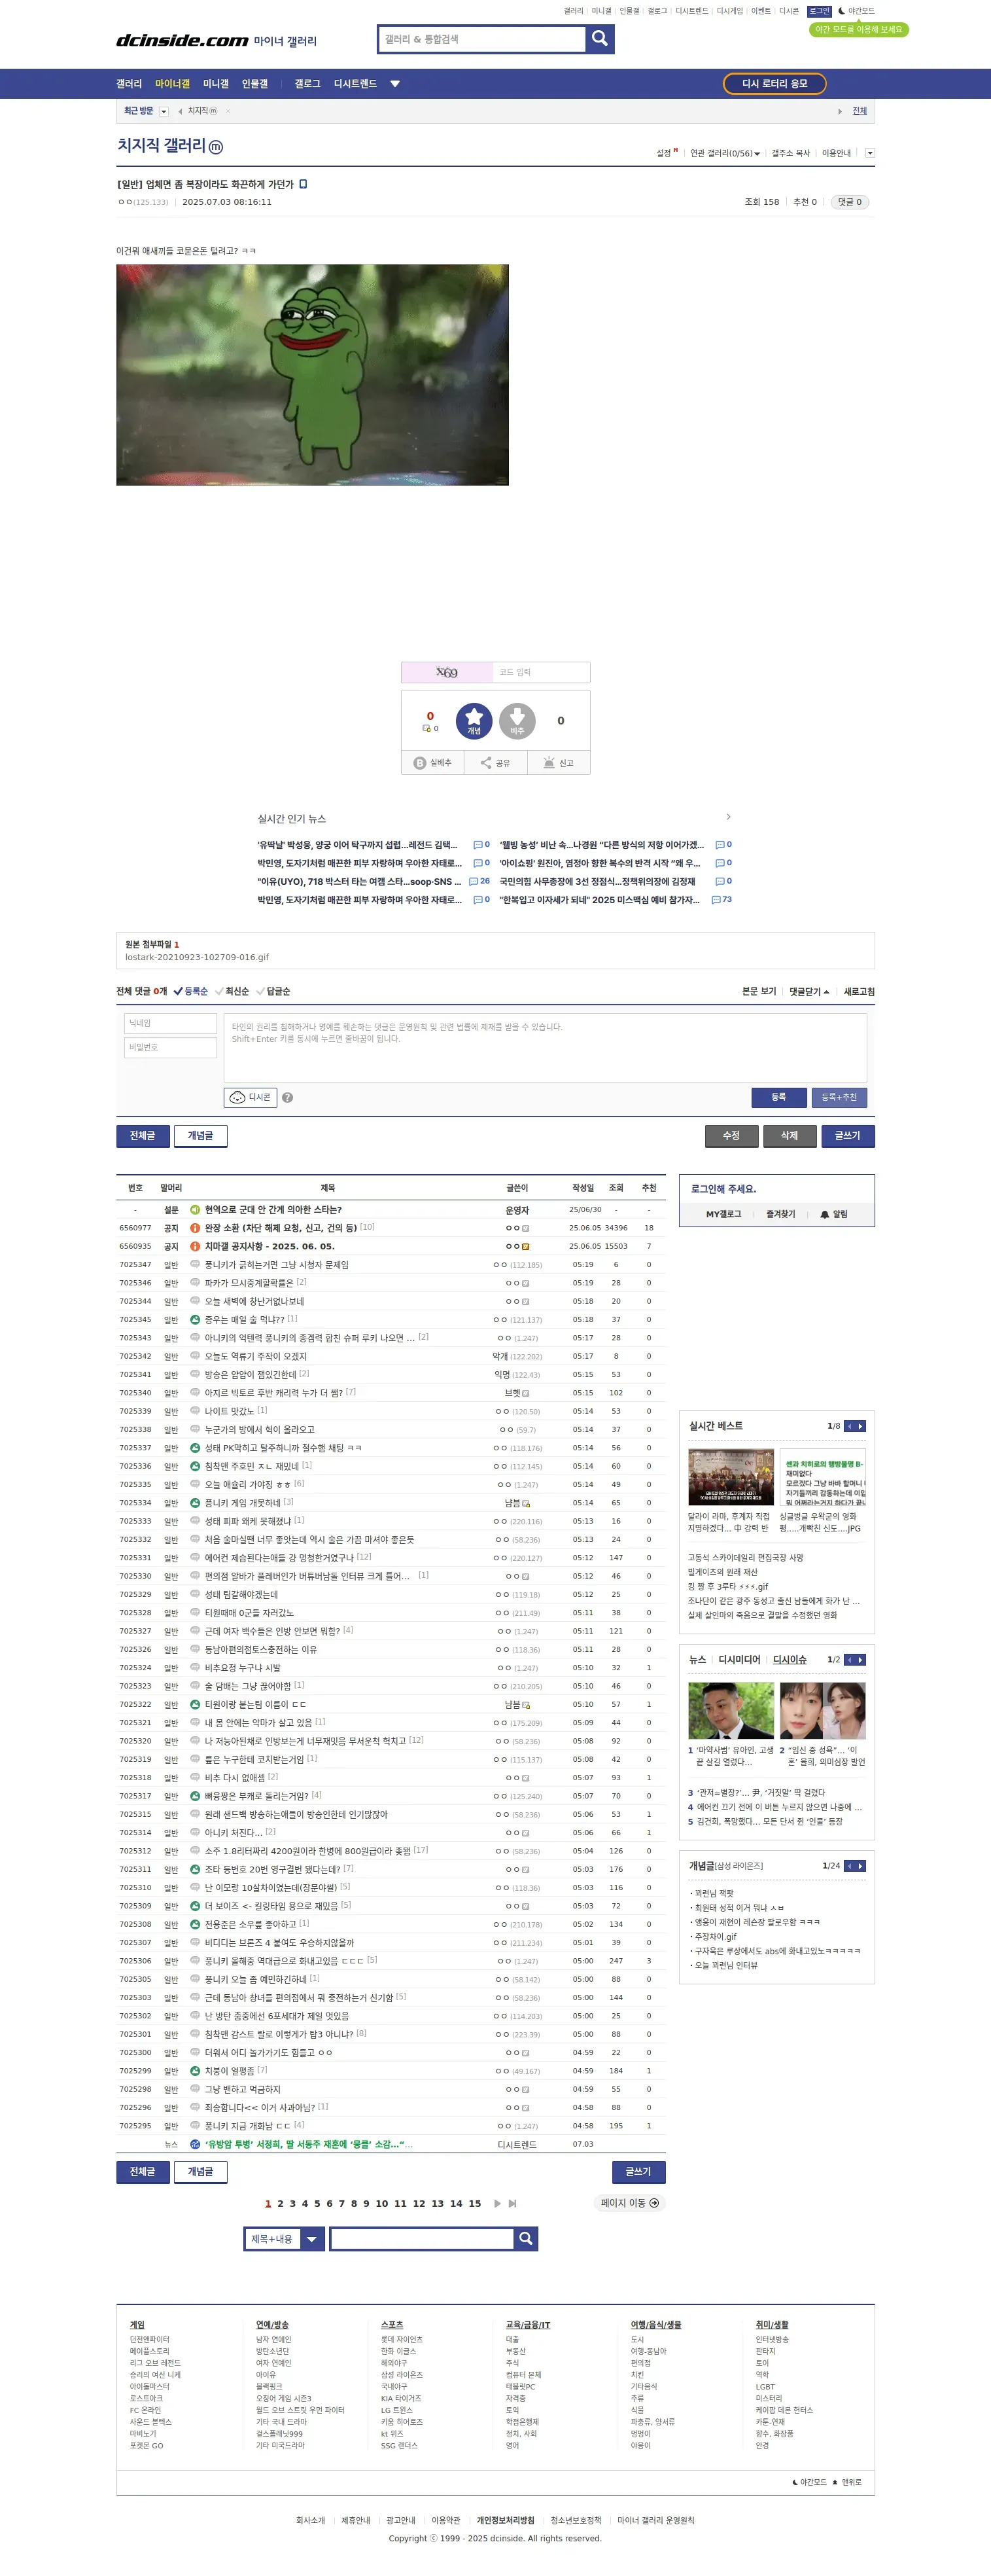
Task: Select 최신순 comment sort option
Action: [232, 991]
